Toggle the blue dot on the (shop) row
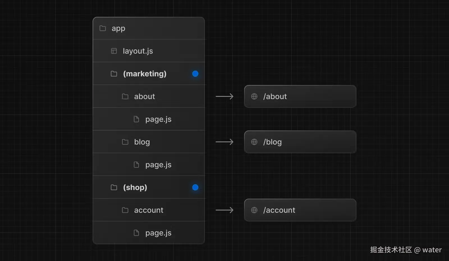Image resolution: width=449 pixels, height=261 pixels. coord(195,187)
